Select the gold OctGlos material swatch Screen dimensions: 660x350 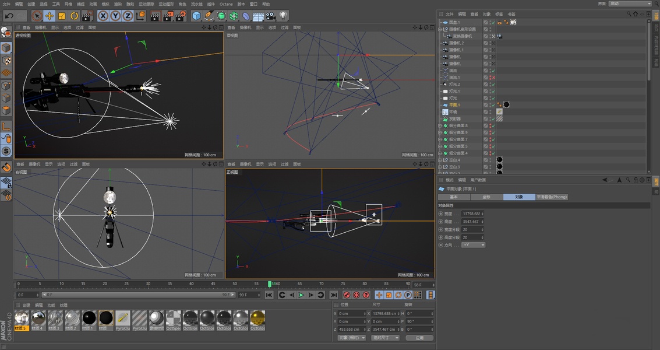257,317
